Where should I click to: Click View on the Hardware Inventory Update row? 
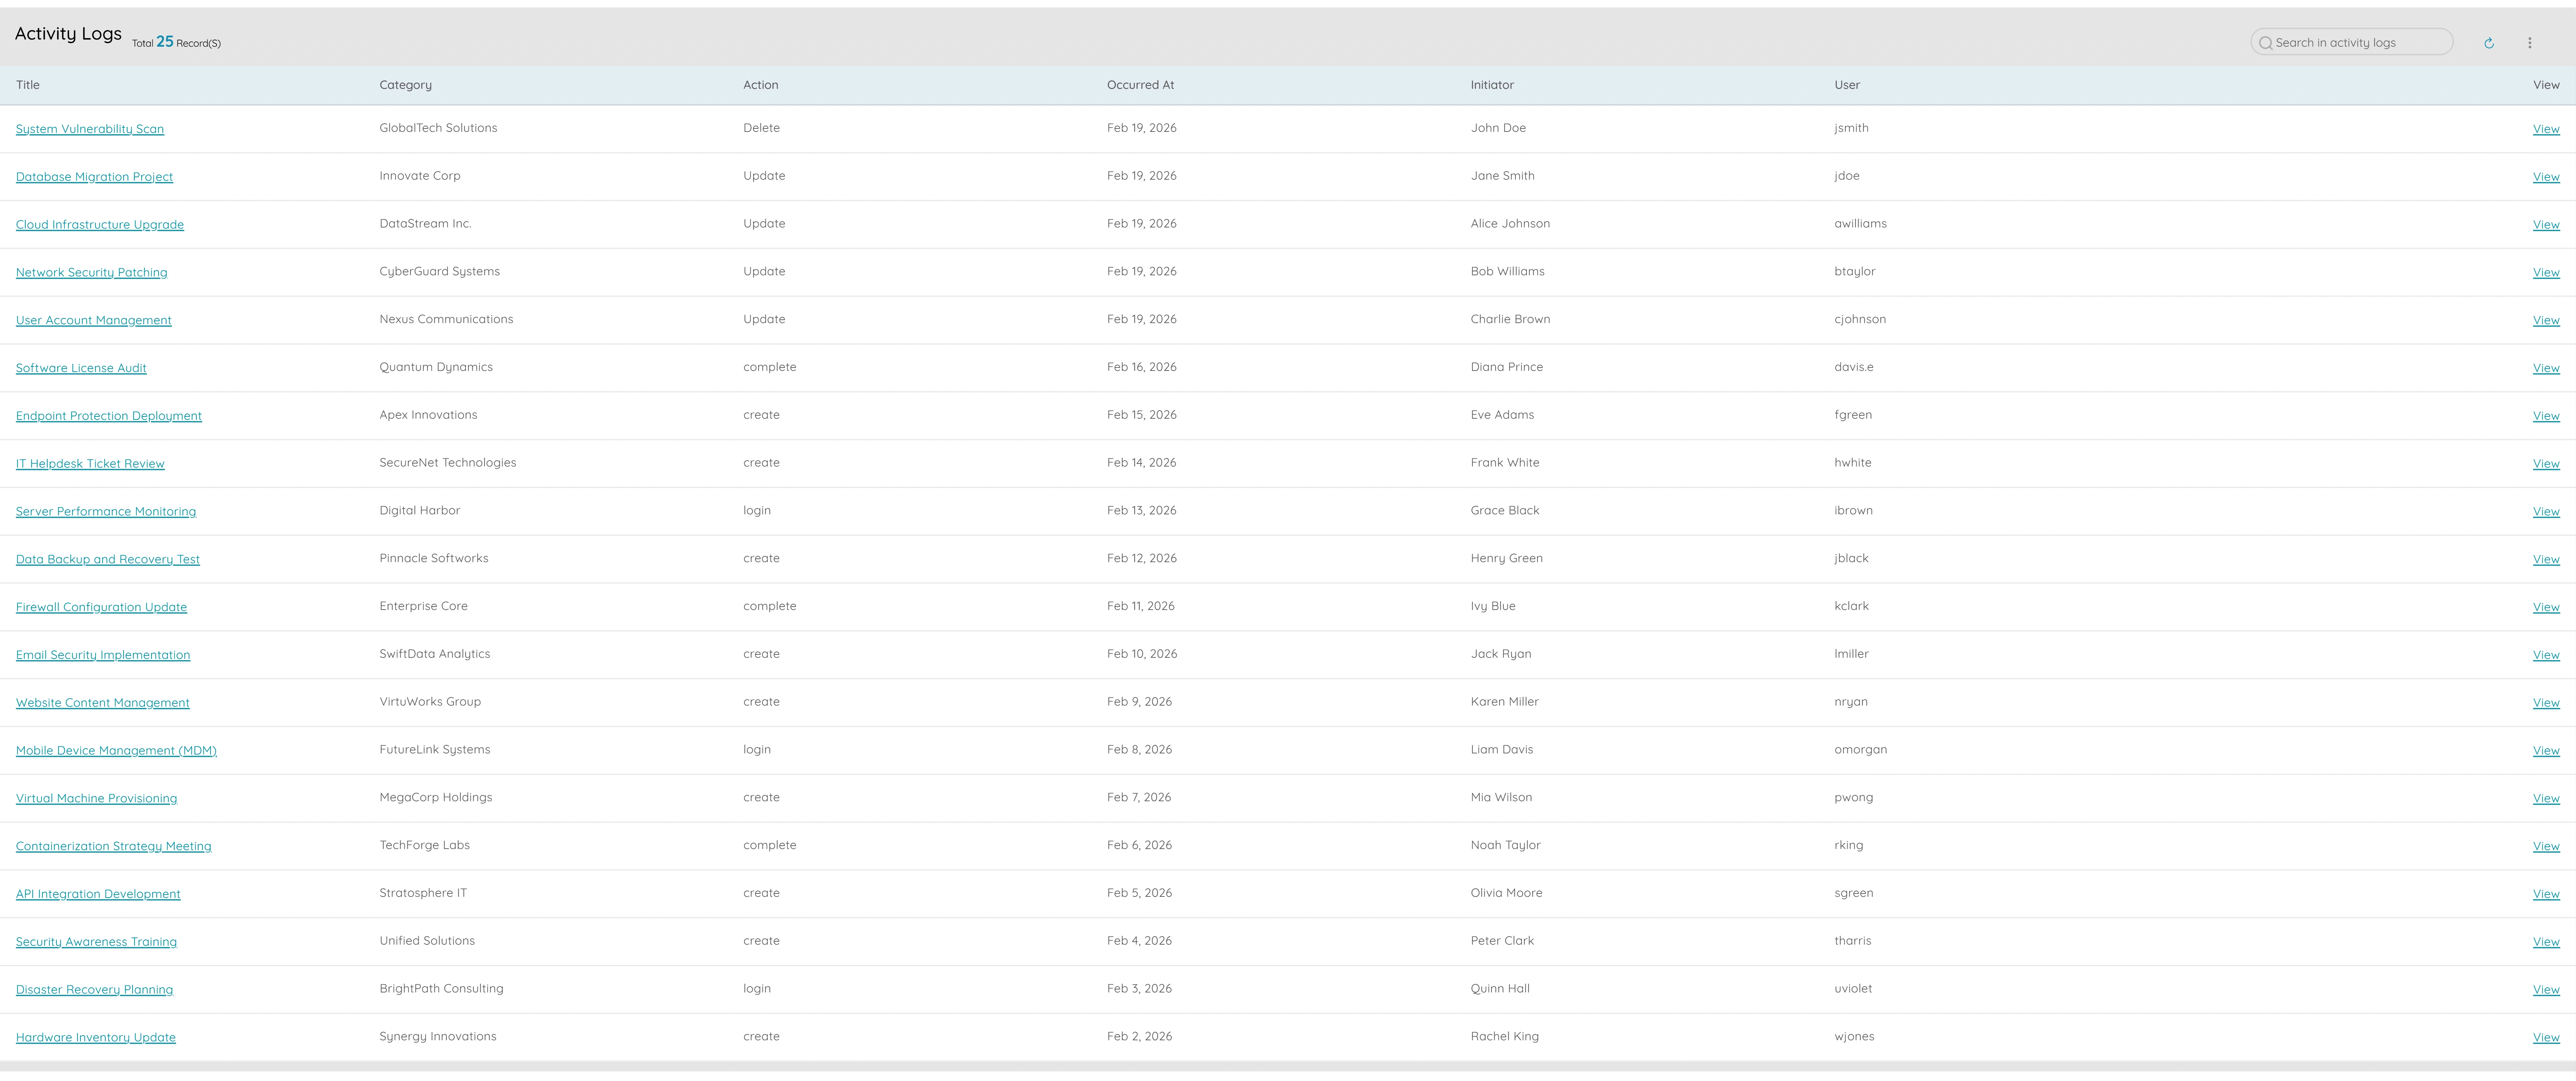(2546, 1036)
